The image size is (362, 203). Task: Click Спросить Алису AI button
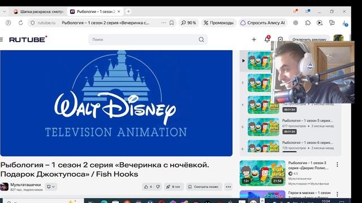point(262,23)
